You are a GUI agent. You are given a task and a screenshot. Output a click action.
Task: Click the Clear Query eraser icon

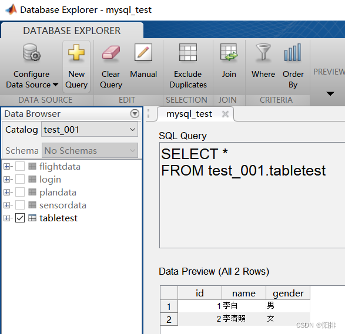click(x=111, y=53)
